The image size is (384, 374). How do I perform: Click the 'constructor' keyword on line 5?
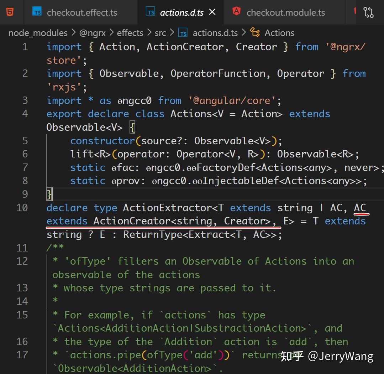(x=102, y=141)
